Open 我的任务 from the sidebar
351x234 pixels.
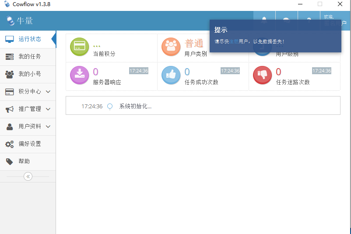[29, 56]
